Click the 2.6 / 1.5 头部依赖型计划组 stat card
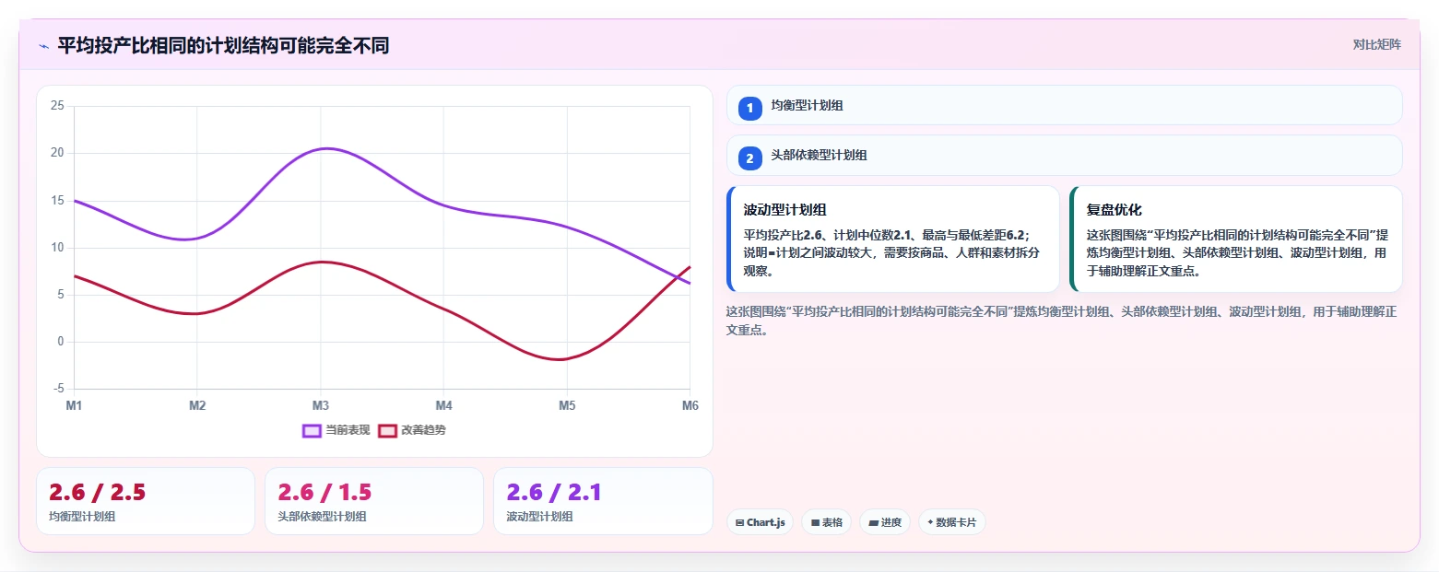Screen dimensions: 1439x572 373,501
